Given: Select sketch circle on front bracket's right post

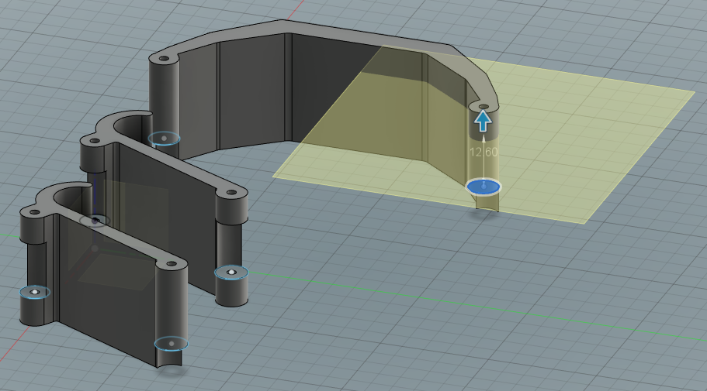Looking at the screenshot, I should (172, 344).
